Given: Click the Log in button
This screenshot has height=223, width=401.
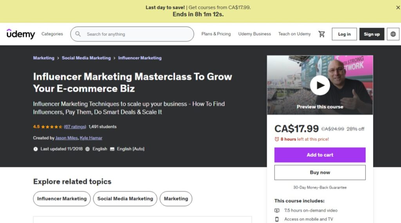Looking at the screenshot, I should pyautogui.click(x=344, y=34).
